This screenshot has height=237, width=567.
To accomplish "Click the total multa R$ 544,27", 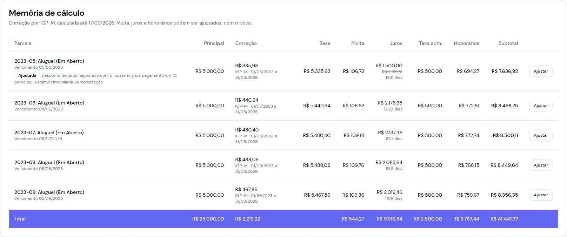I will tap(353, 219).
